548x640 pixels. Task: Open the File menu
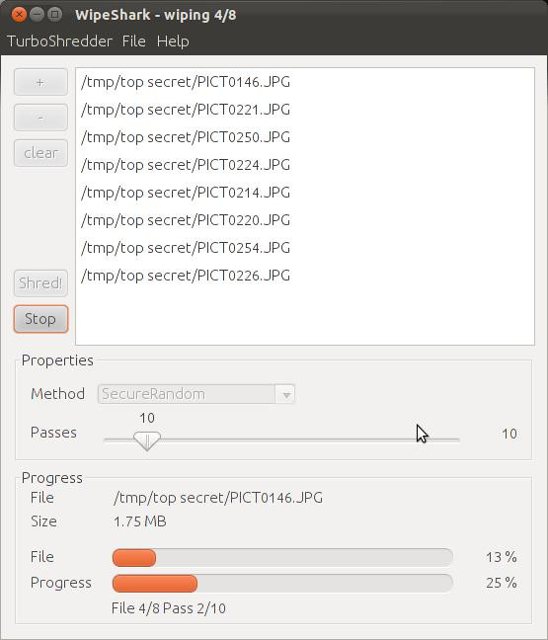coord(134,41)
